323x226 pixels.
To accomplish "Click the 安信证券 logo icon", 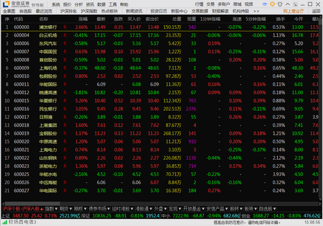I will click(x=6, y=4).
